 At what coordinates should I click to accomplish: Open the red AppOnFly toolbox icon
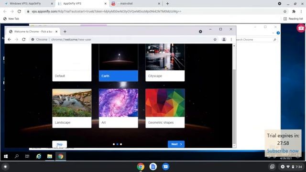[x=301, y=28]
